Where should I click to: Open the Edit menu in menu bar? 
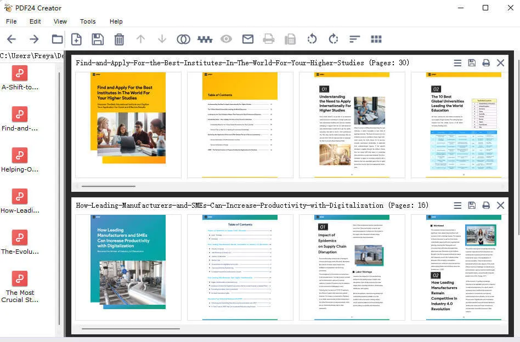(x=35, y=21)
